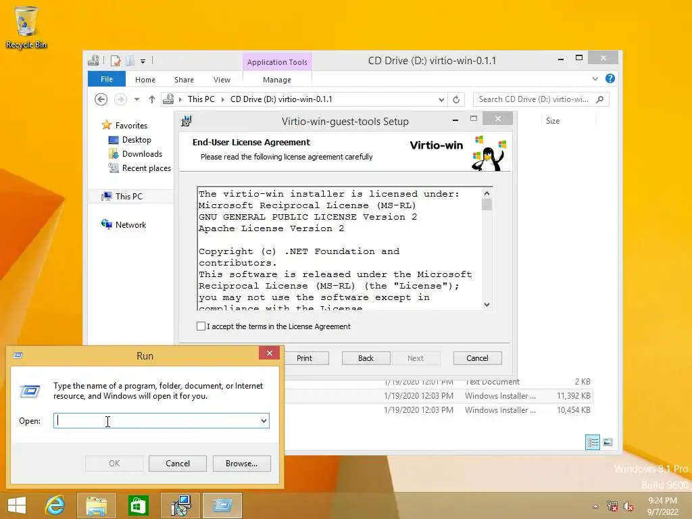Click Cancel in the Run dialog
Screen dimensions: 692x519
coord(178,464)
